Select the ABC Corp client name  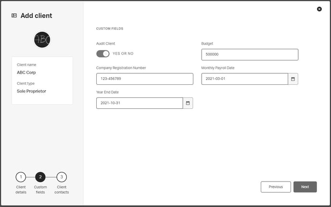click(x=26, y=73)
